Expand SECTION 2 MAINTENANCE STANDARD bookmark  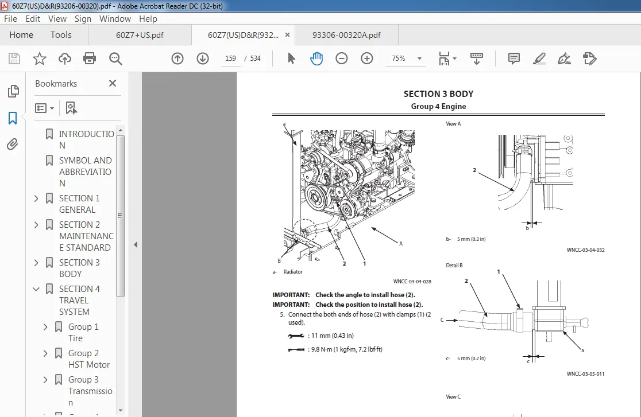36,225
